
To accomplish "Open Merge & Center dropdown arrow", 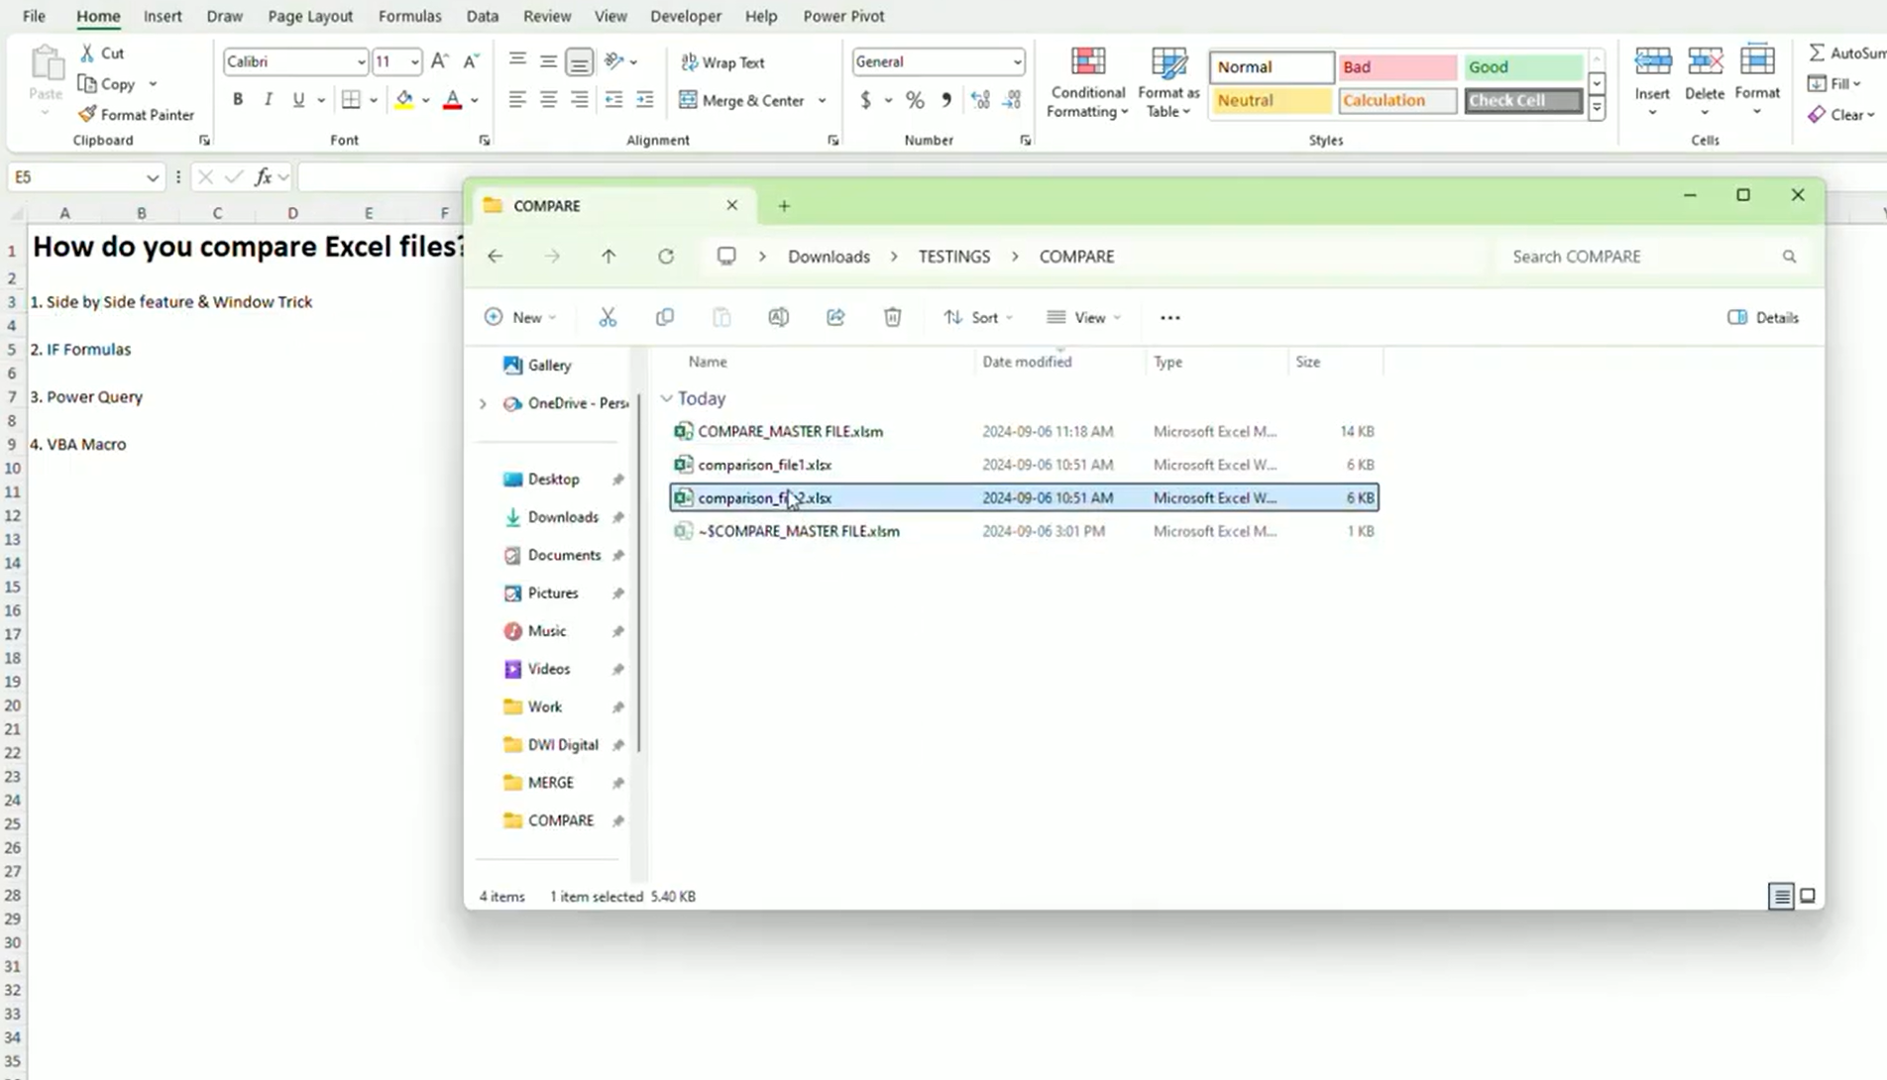I will coord(823,101).
